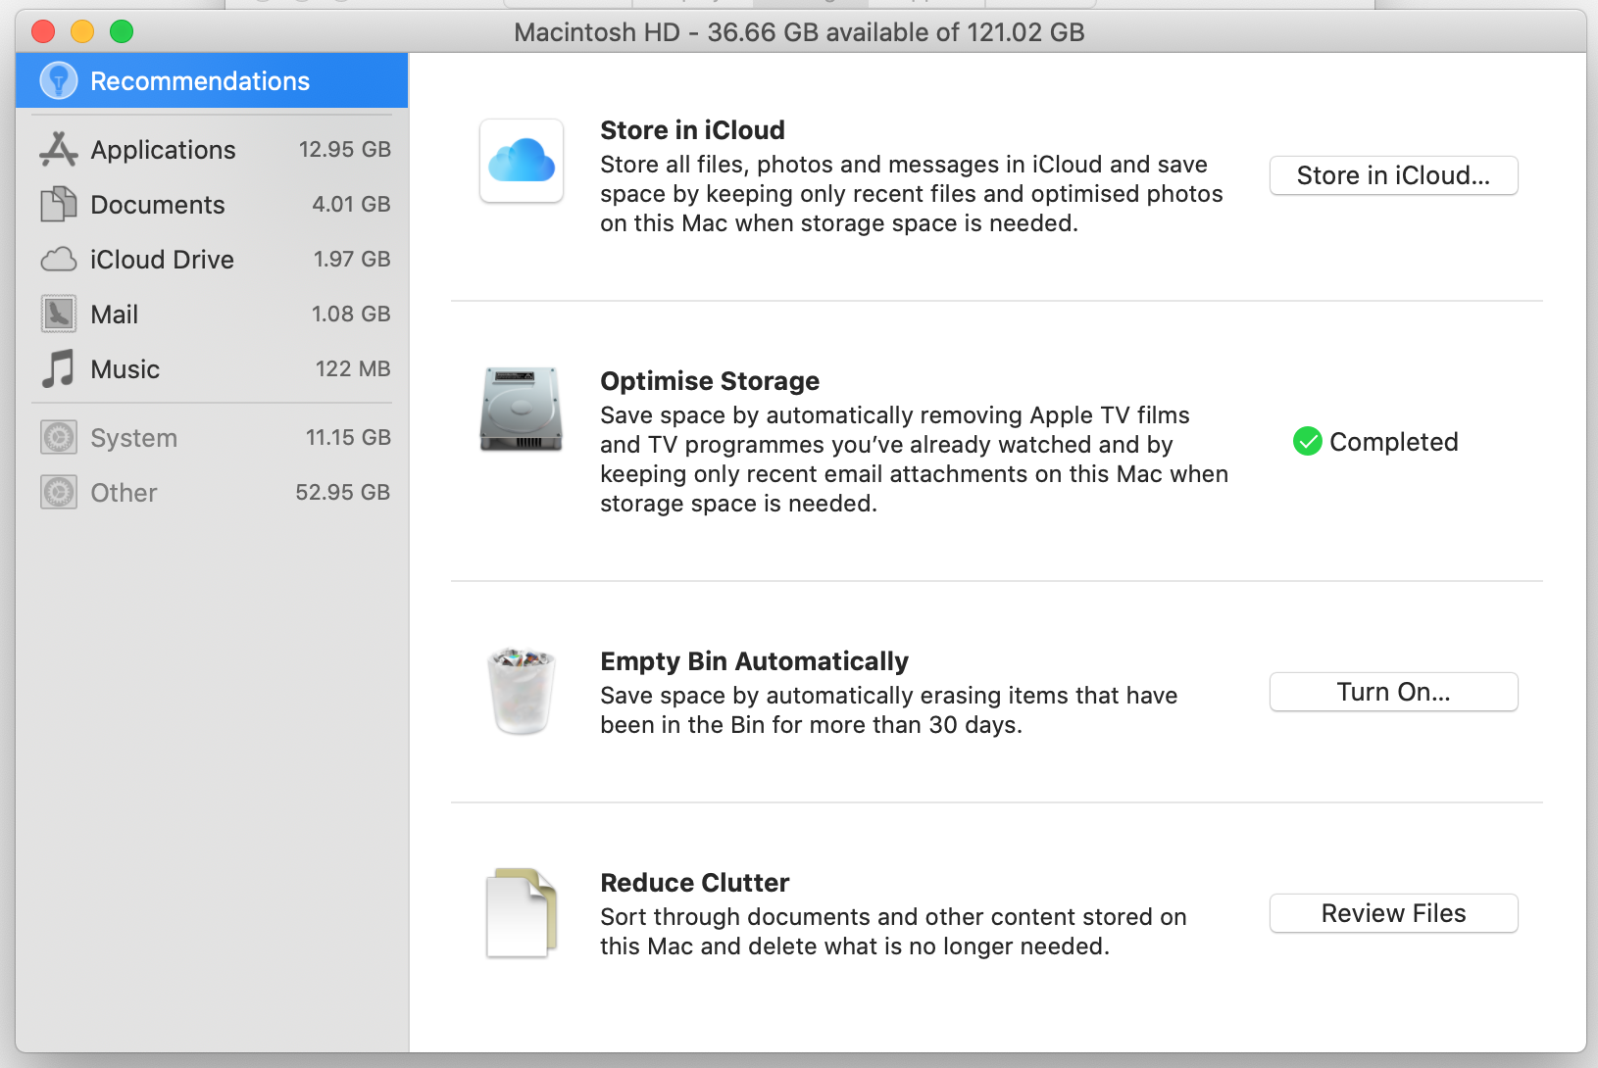Click the Reduce Clutter document icon
The image size is (1598, 1068).
click(x=522, y=912)
